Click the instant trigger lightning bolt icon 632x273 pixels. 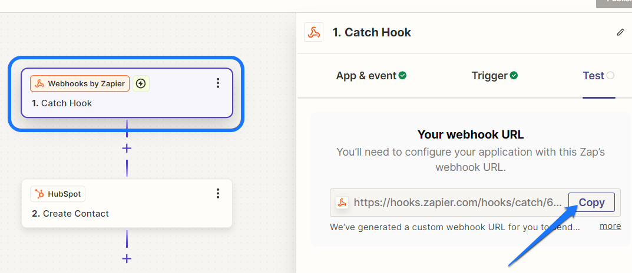click(x=141, y=83)
